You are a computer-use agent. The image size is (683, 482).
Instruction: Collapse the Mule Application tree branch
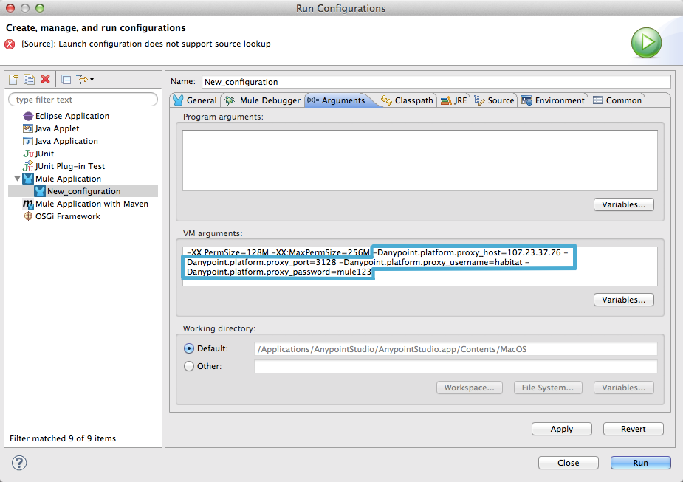click(x=18, y=178)
